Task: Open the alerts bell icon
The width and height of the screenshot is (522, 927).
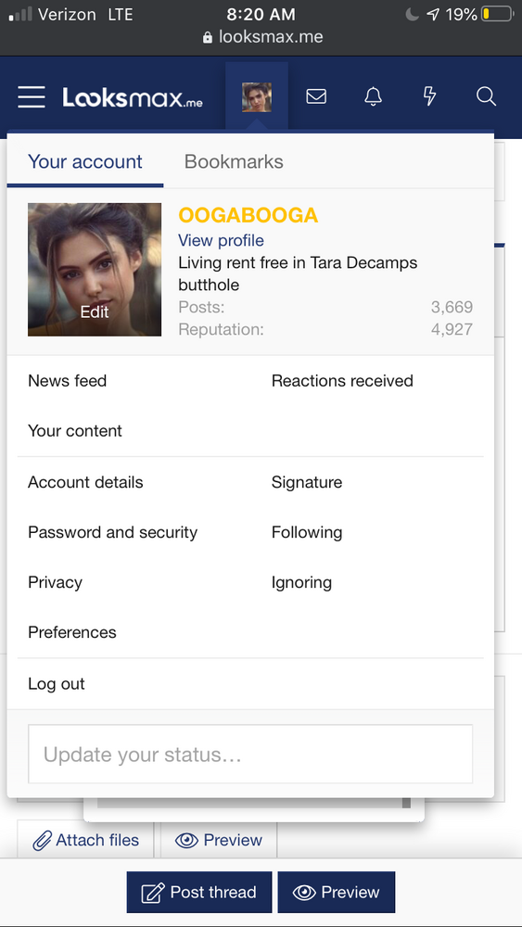Action: coord(373,96)
